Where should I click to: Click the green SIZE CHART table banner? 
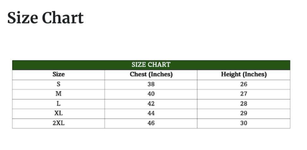pos(151,65)
